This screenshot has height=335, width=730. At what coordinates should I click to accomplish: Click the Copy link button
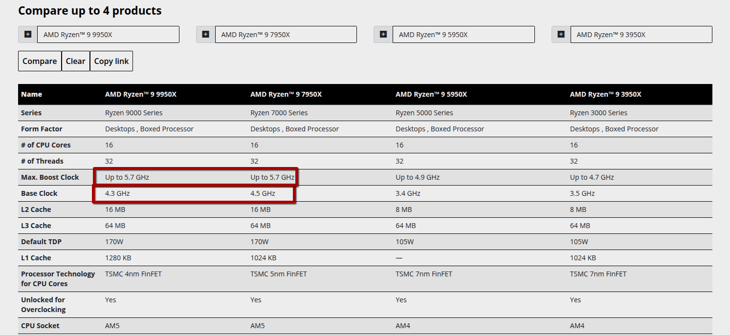(x=111, y=61)
